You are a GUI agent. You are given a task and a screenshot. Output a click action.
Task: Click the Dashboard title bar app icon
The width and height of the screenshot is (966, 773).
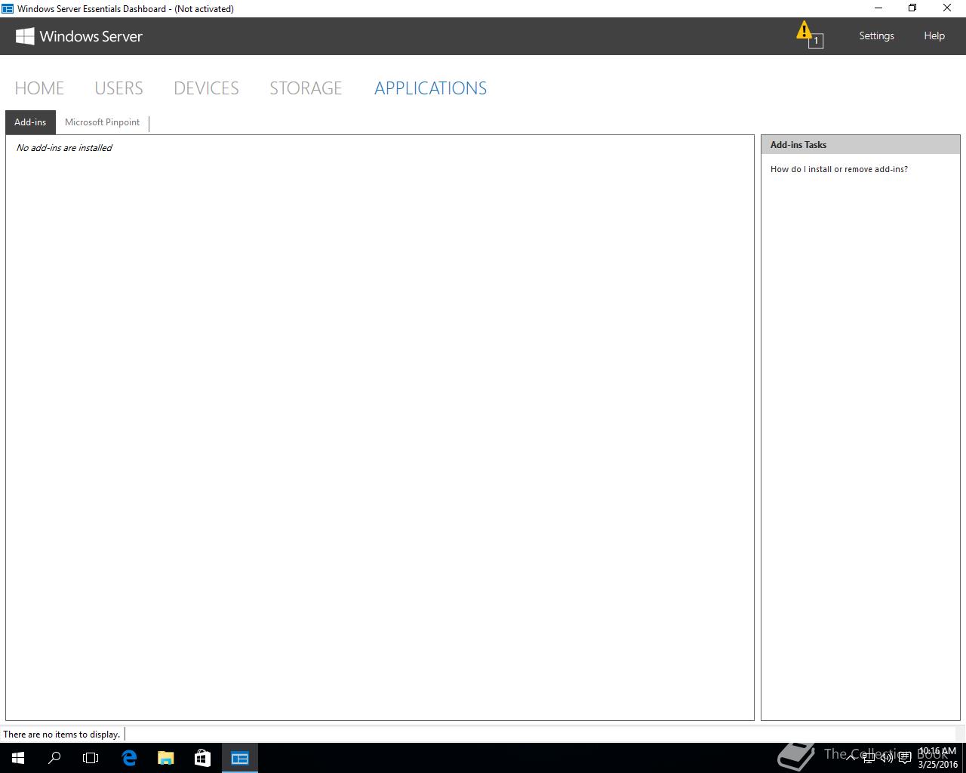pos(8,8)
